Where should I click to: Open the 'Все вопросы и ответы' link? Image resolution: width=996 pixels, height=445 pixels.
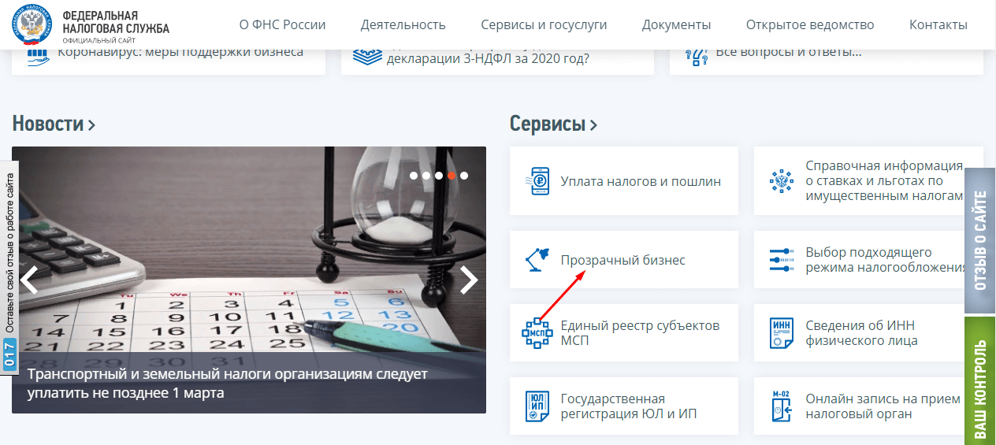tap(788, 53)
